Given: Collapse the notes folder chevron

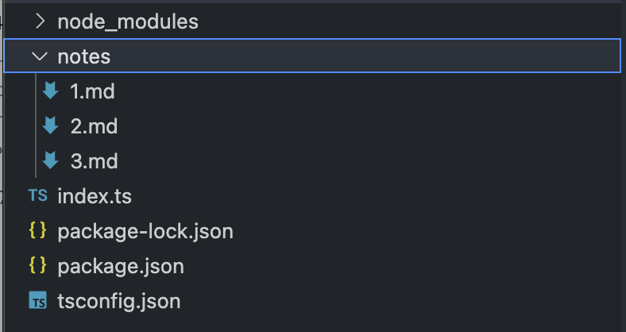Looking at the screenshot, I should coord(39,57).
